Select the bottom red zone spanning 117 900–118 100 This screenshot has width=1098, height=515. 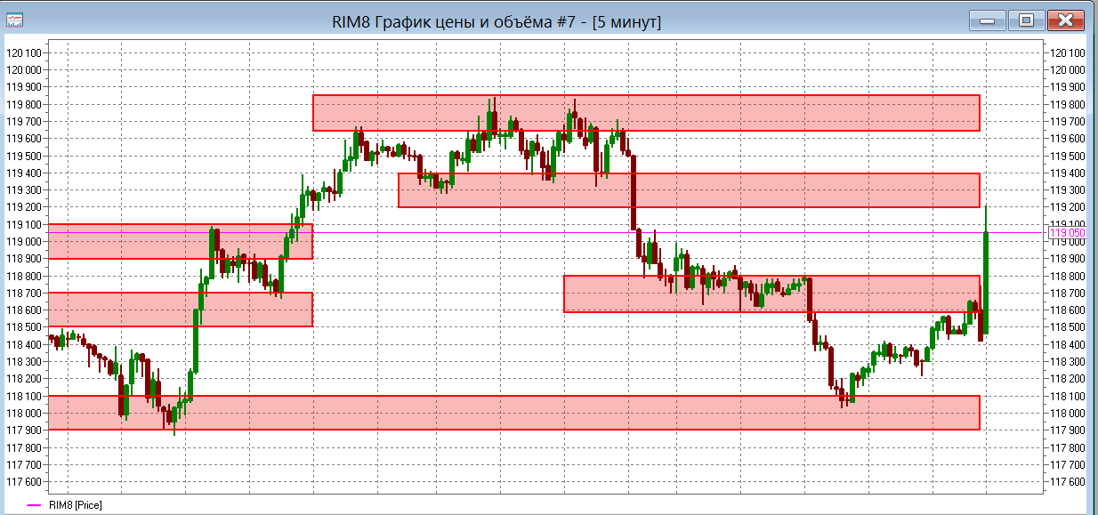click(513, 413)
